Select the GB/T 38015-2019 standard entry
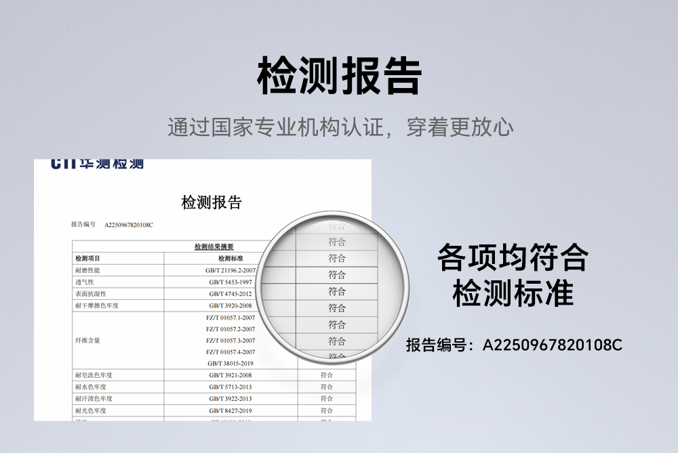Screen dimensions: 678x453 (x=231, y=363)
